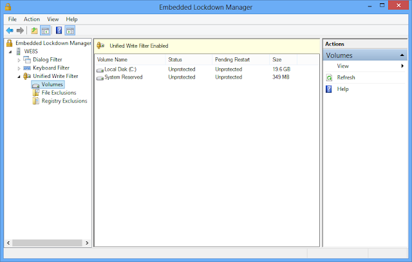Click the green Refresh icon in Actions
Screen dimensions: 412x262
329,77
